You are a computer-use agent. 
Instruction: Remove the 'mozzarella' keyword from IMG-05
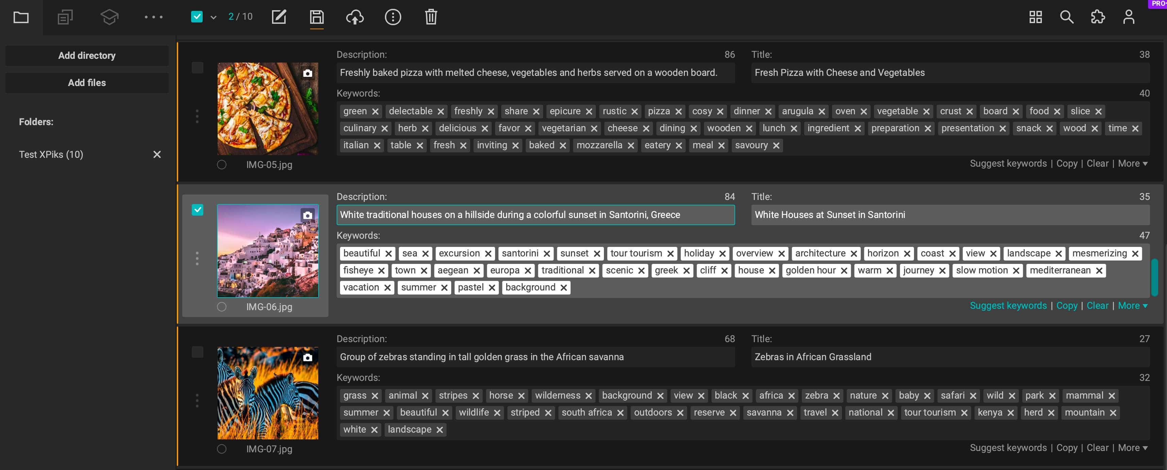631,146
